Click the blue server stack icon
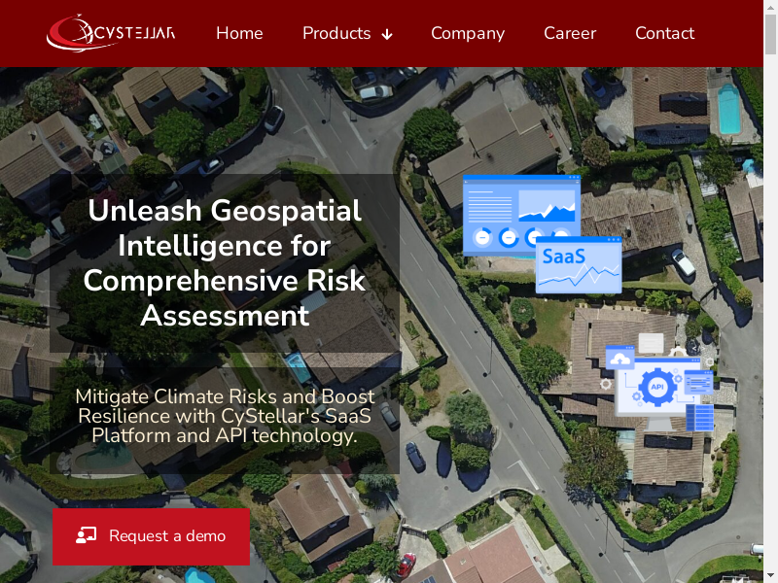 (x=699, y=417)
